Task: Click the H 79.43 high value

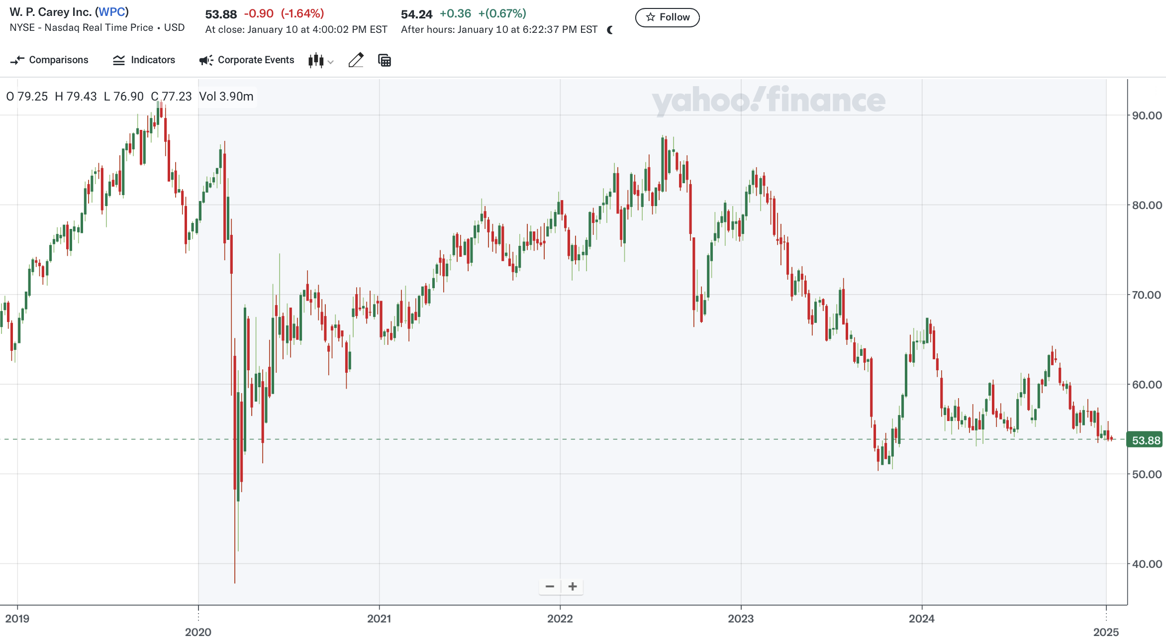Action: (x=76, y=97)
